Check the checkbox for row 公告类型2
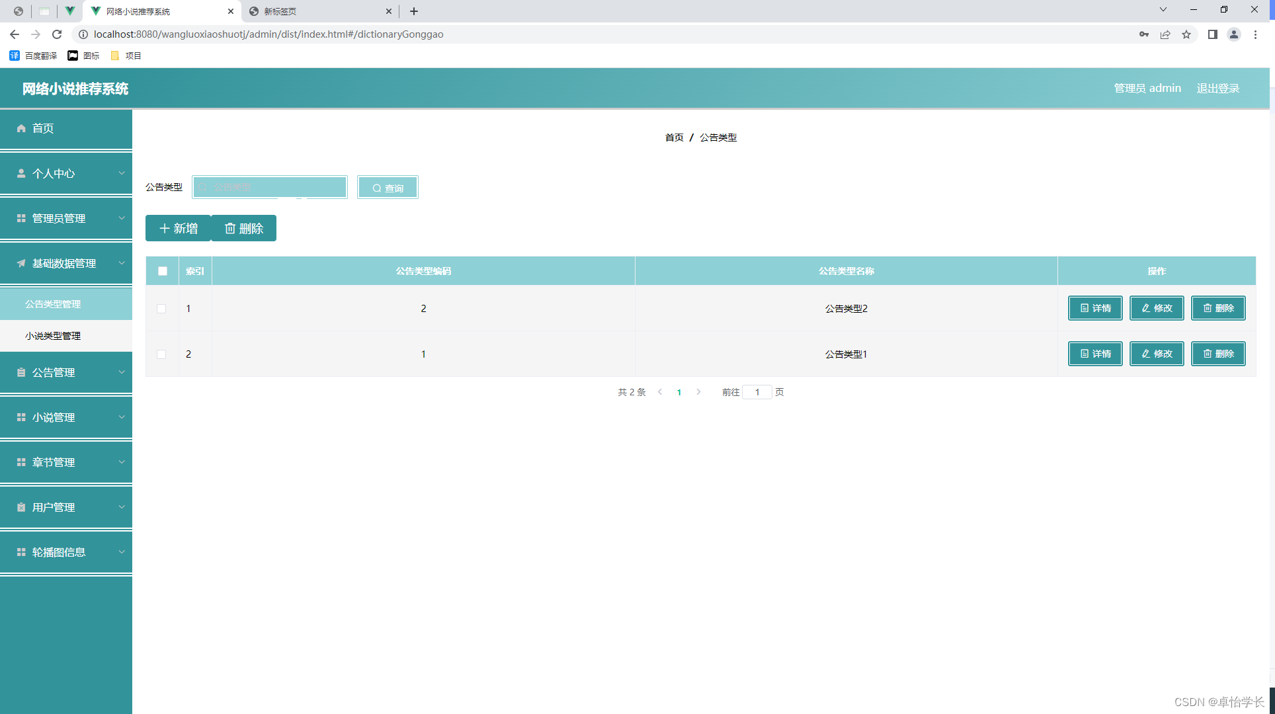The height and width of the screenshot is (714, 1275). [161, 309]
